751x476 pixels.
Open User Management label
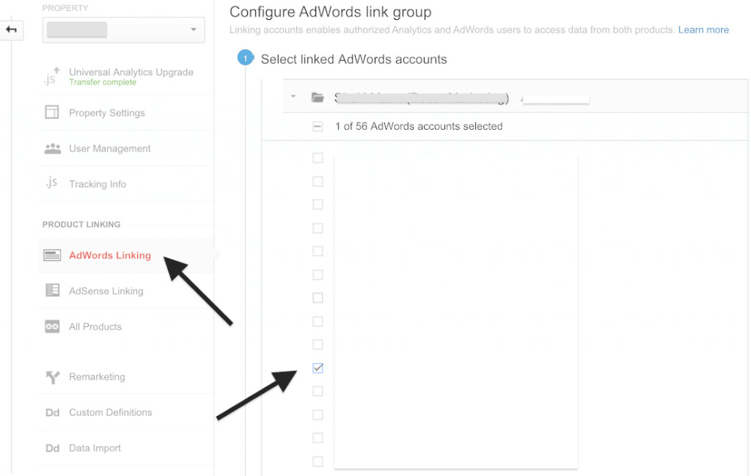click(x=110, y=148)
